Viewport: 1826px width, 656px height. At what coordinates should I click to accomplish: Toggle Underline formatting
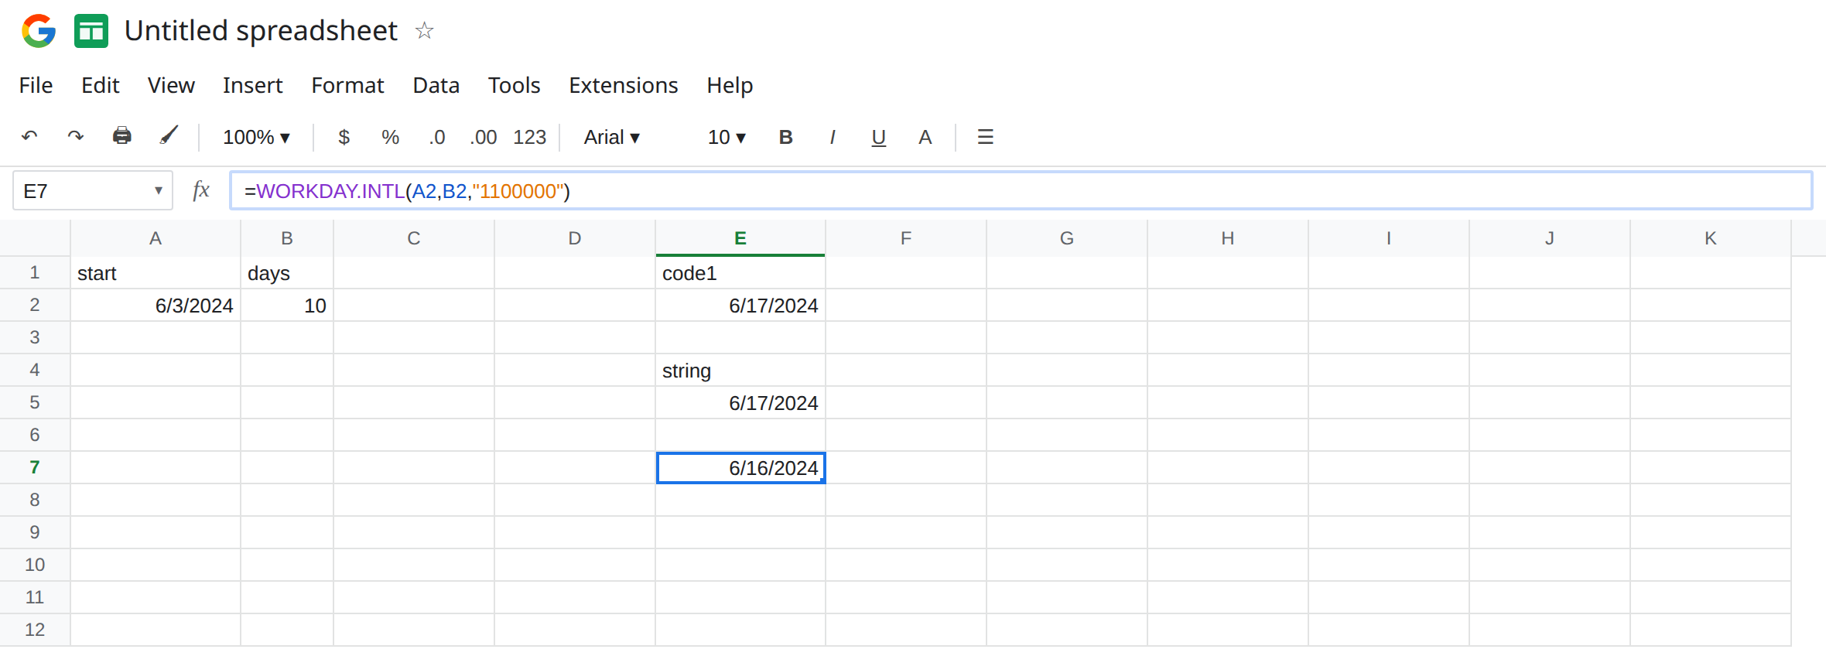click(878, 138)
